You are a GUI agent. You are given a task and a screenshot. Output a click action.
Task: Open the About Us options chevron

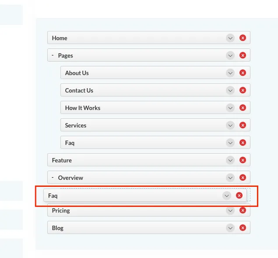pos(230,73)
